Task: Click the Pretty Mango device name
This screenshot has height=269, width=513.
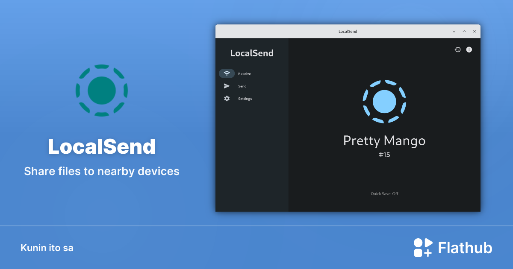Action: (x=384, y=141)
